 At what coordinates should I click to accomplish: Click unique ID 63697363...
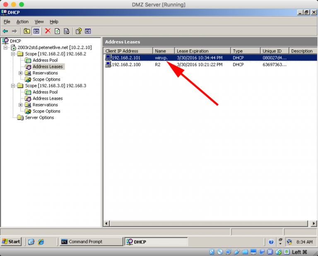coord(275,65)
